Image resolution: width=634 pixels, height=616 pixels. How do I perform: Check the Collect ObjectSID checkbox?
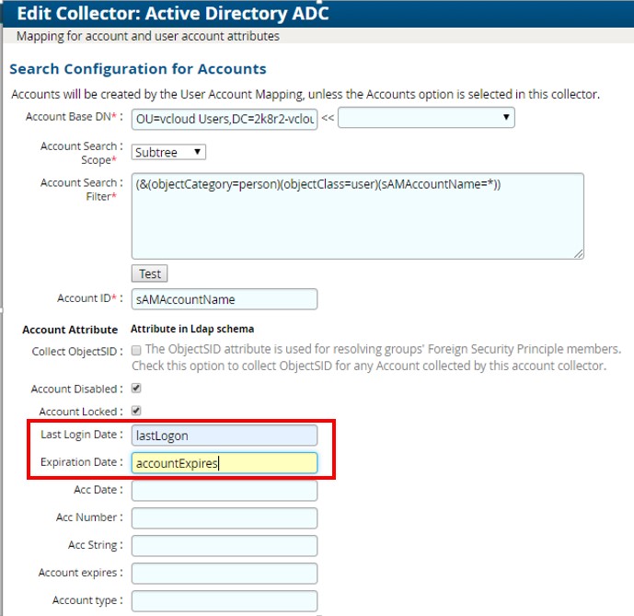(136, 350)
